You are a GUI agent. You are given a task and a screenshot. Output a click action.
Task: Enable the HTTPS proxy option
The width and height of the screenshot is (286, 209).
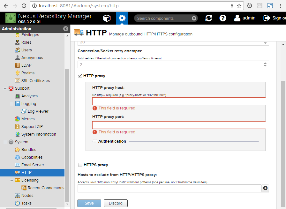coord(80,165)
